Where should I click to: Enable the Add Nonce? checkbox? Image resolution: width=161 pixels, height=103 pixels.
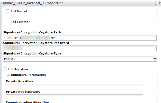coord(7,11)
